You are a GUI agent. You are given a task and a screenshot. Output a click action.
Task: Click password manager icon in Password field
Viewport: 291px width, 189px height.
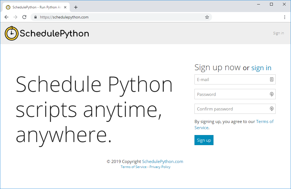click(271, 94)
